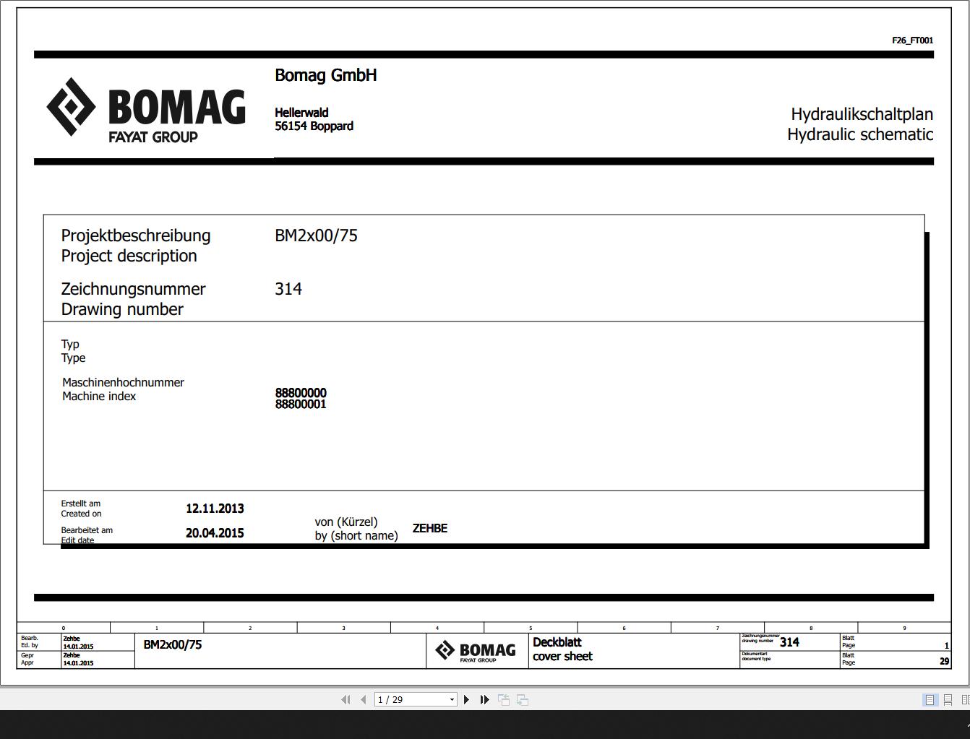The image size is (970, 739).
Task: Open the page number dropdown arrow
Action: (x=452, y=699)
